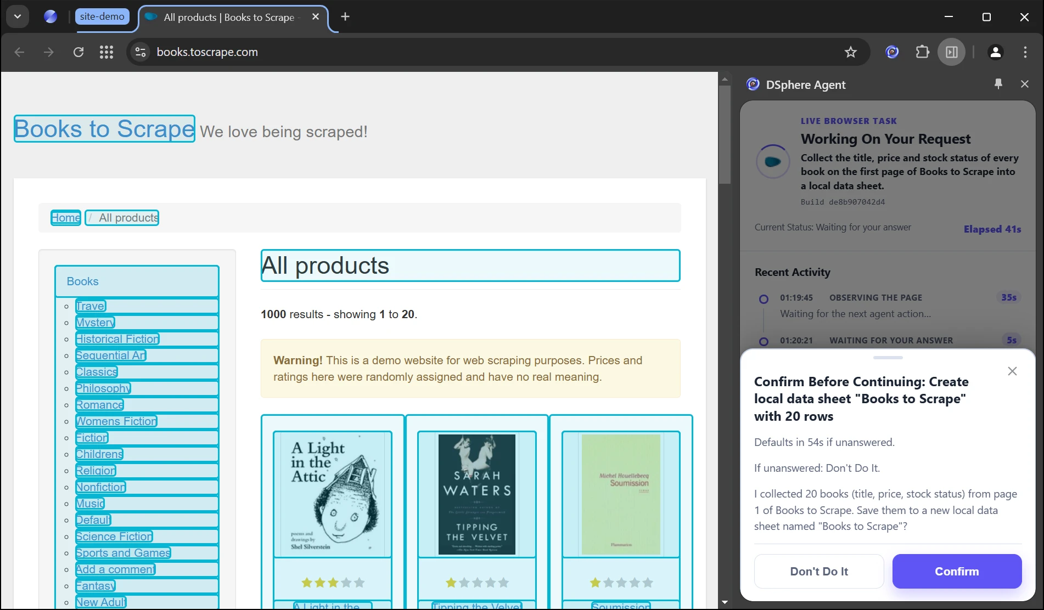Click the Don't Do It button

(819, 572)
